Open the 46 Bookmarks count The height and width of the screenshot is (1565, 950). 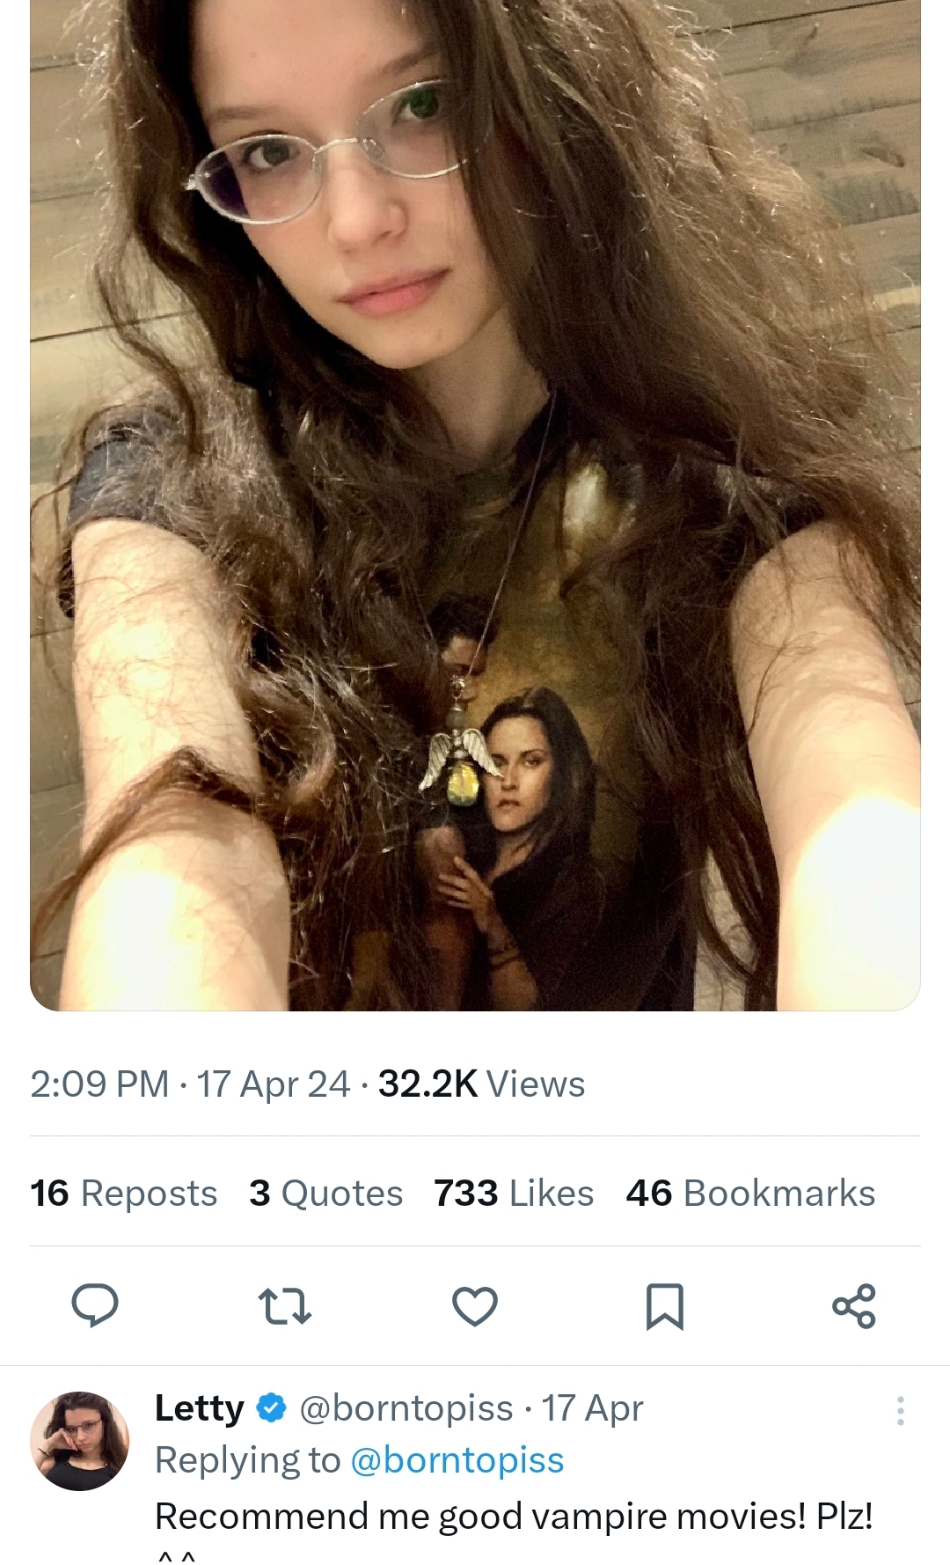750,1194
